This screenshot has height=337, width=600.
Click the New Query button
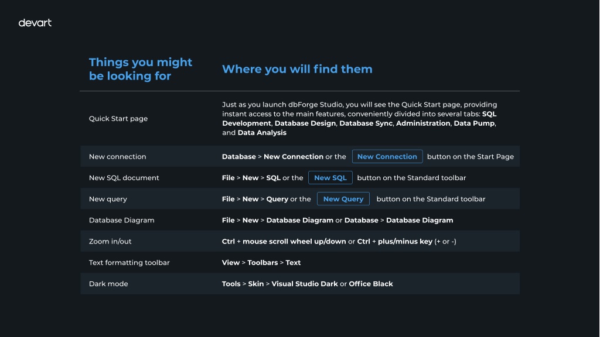[x=343, y=199]
